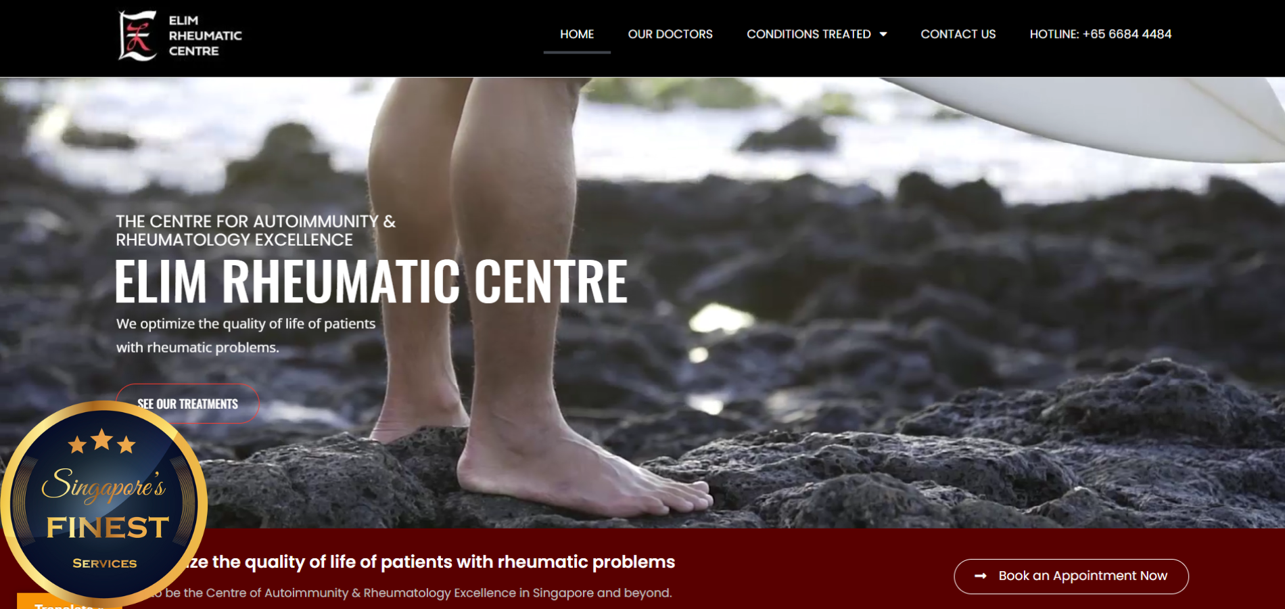Expand the caret next to Conditions Treated
The height and width of the screenshot is (609, 1285).
883,34
